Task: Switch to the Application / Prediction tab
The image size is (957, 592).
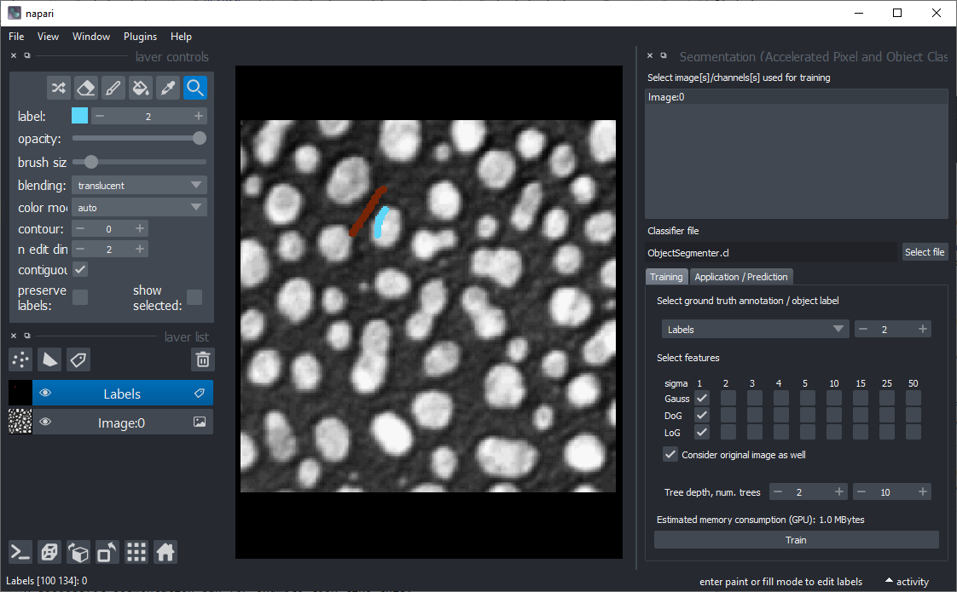Action: coord(741,277)
